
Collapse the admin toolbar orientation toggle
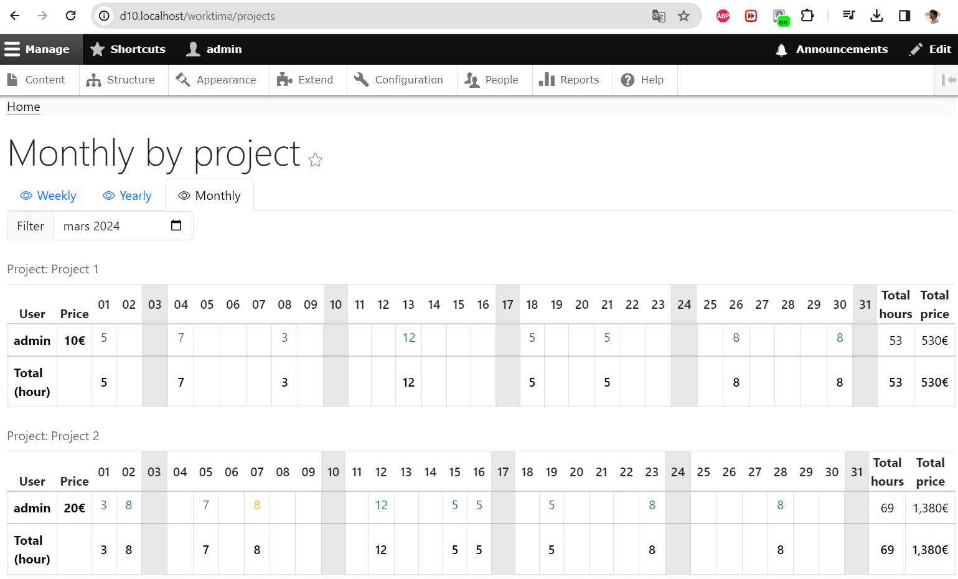tap(947, 80)
